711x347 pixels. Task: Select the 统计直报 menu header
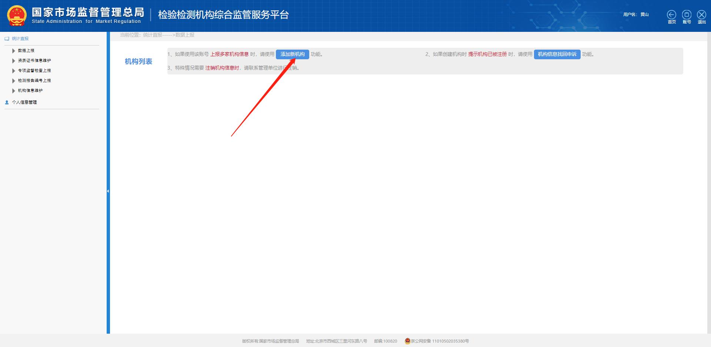coord(20,38)
